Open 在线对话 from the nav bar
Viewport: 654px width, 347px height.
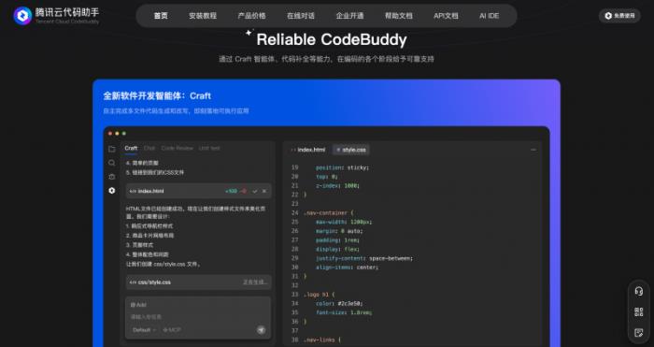coord(300,16)
